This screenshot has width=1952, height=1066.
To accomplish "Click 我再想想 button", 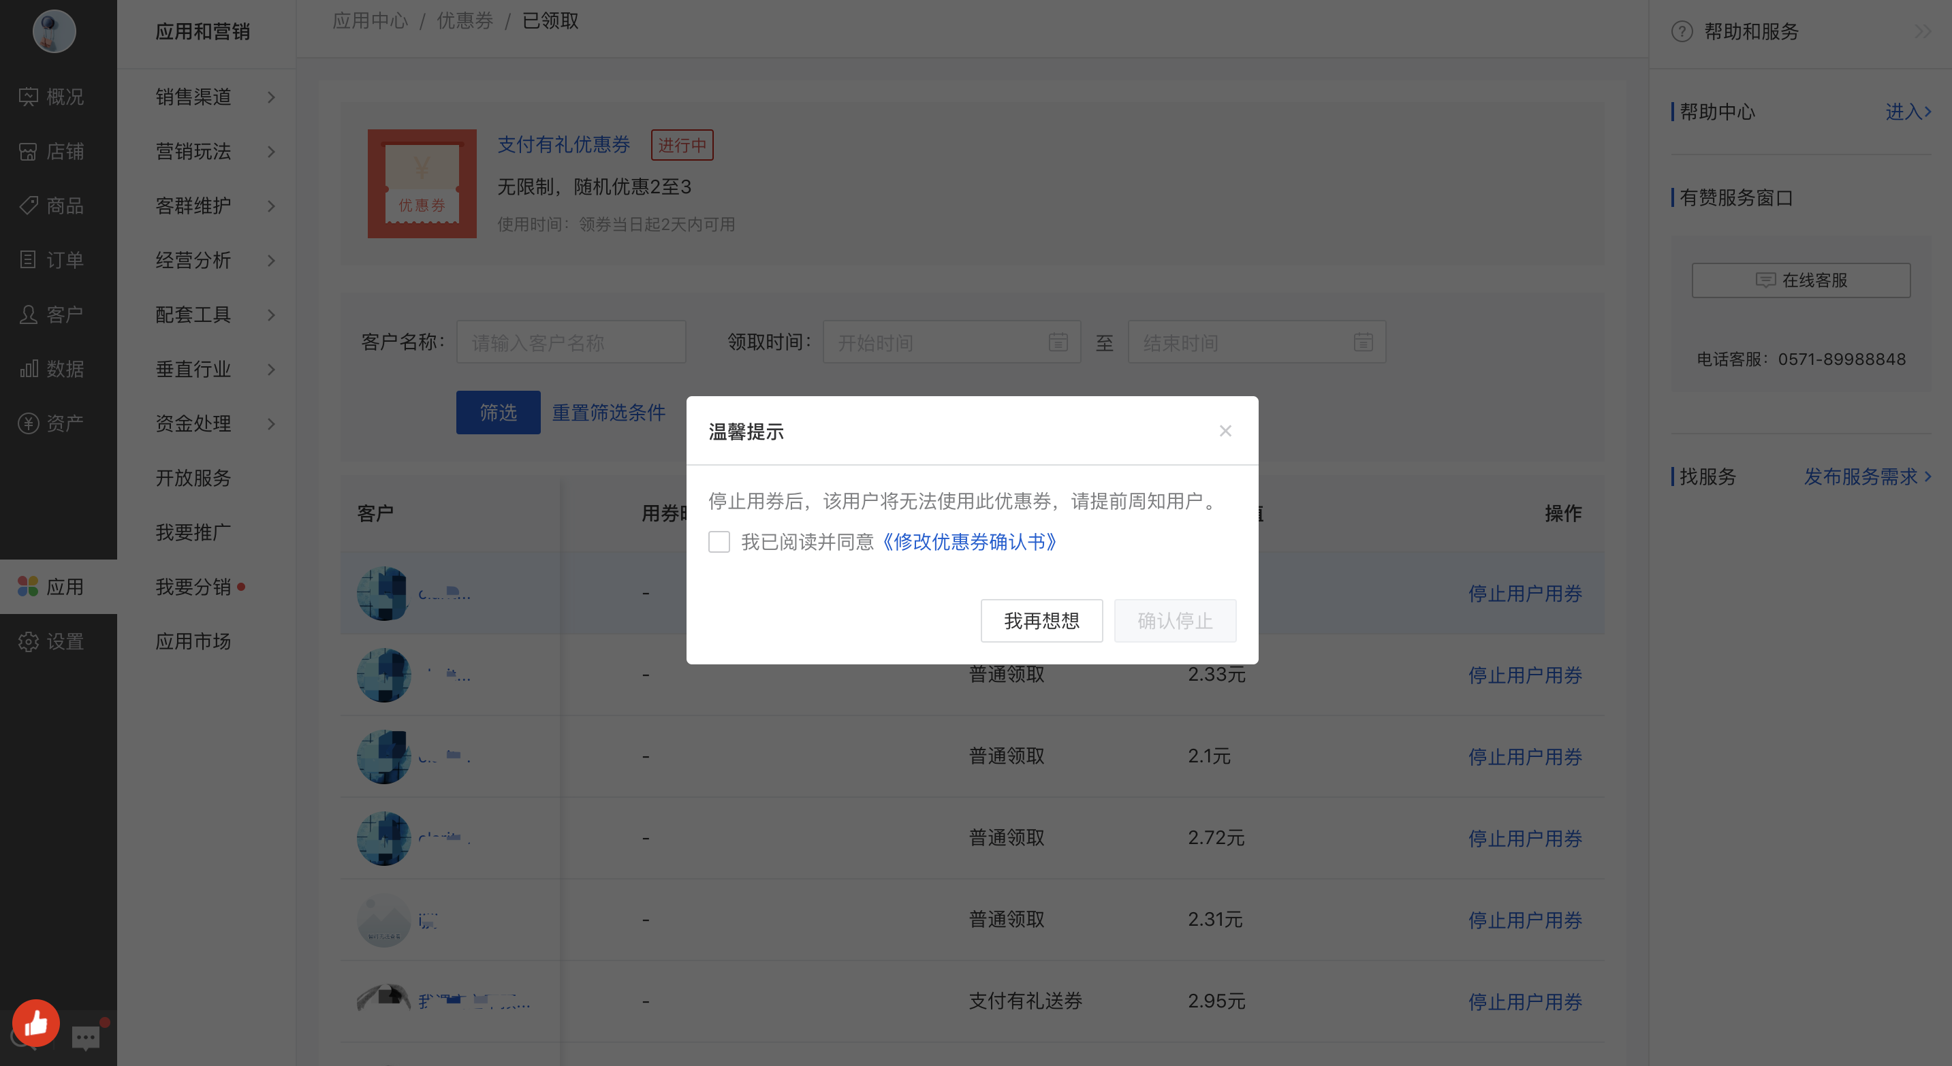I will (x=1041, y=620).
